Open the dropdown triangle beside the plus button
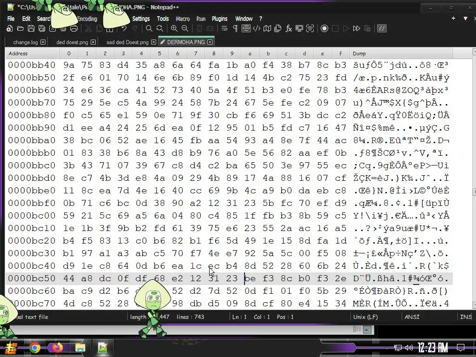This screenshot has width=476, height=357. tap(465, 19)
